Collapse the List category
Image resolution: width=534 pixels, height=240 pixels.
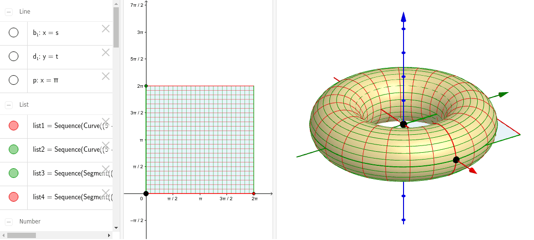pos(9,105)
